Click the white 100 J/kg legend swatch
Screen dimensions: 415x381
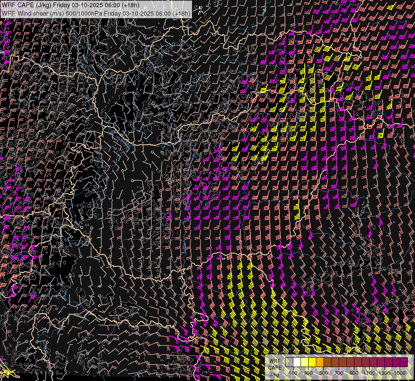point(297,362)
